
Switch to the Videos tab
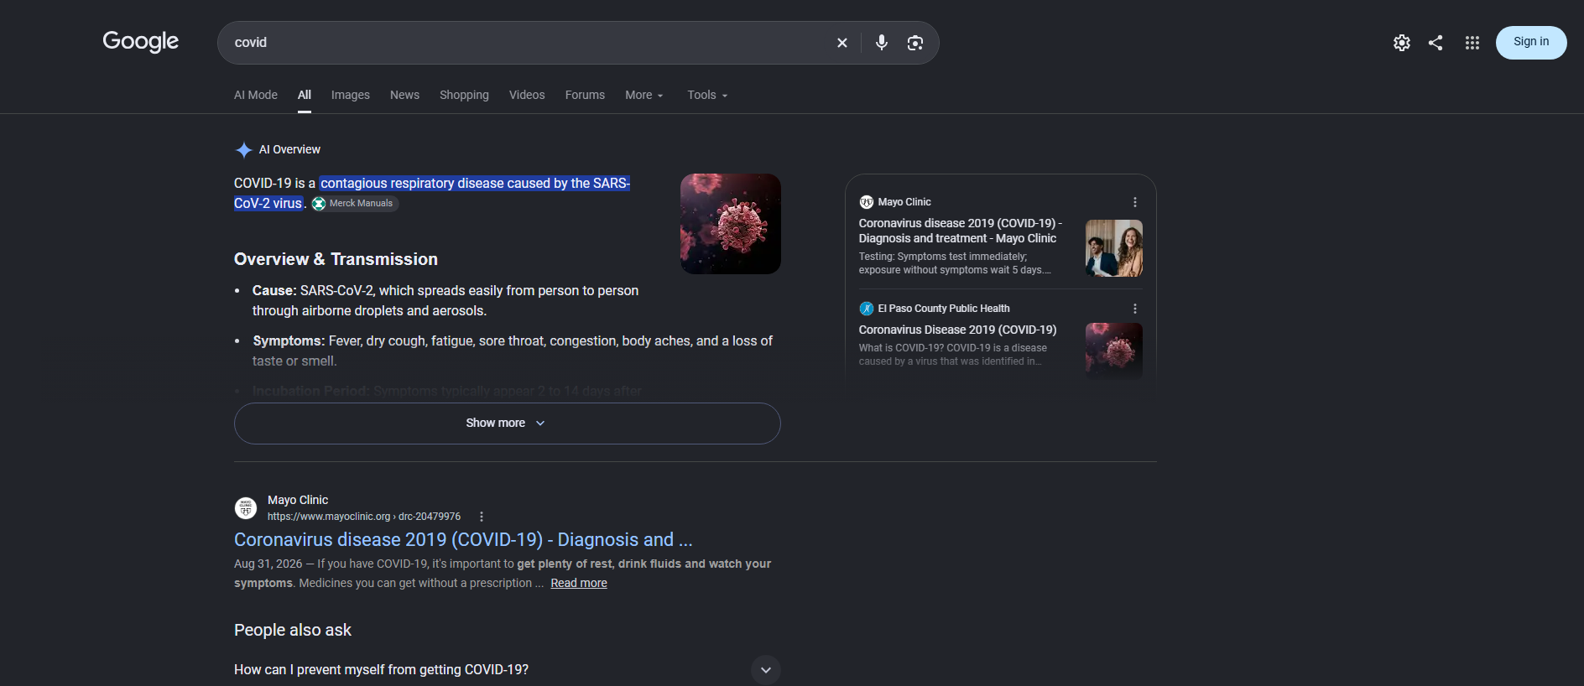527,96
